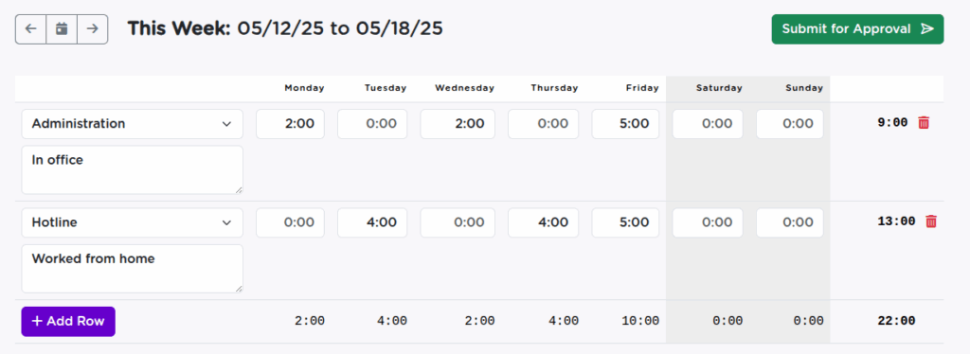
Task: Edit Administration Friday hours field
Action: coord(625,124)
